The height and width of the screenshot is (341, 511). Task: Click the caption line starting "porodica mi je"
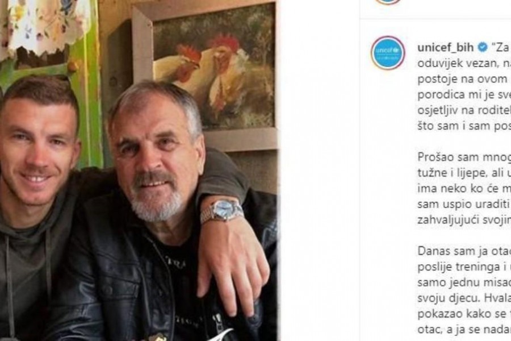(x=464, y=95)
